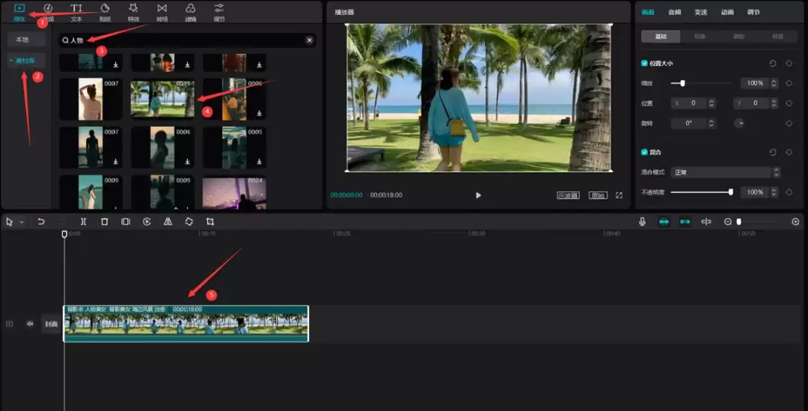
Task: Toggle the 混合 checkbox
Action: point(645,152)
